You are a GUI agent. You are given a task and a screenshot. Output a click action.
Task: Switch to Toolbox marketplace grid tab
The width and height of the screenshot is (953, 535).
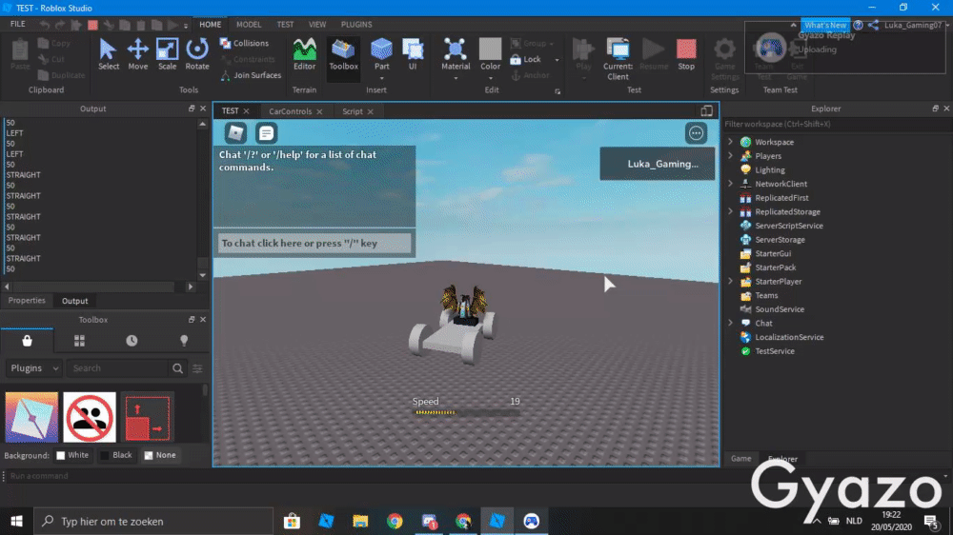click(79, 341)
